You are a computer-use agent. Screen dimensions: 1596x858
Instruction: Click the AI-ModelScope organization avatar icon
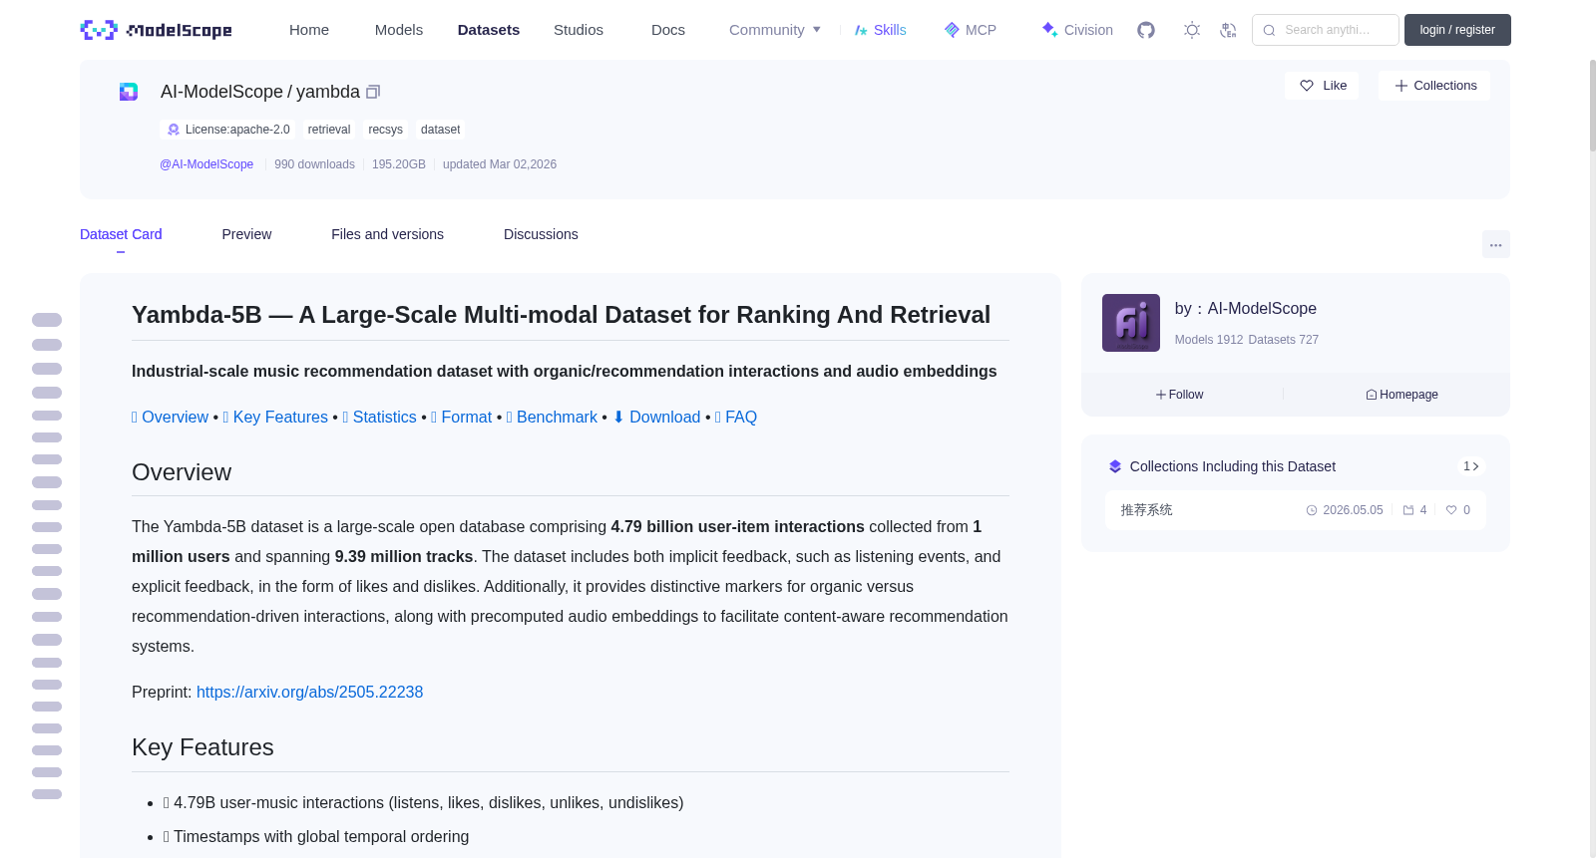(129, 92)
